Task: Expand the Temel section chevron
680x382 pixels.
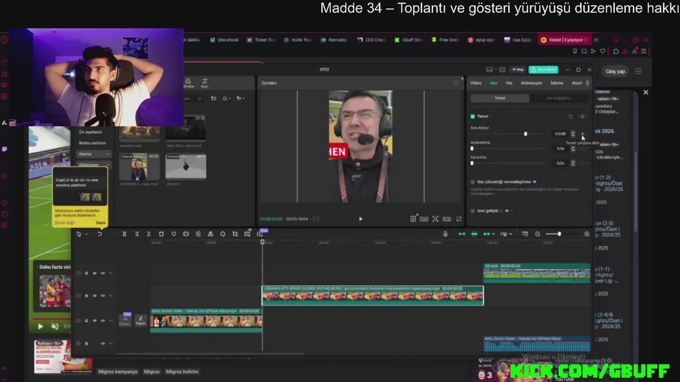Action: pos(491,116)
